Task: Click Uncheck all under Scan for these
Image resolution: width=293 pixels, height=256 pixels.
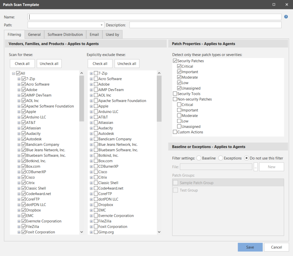Action: tap(49, 64)
